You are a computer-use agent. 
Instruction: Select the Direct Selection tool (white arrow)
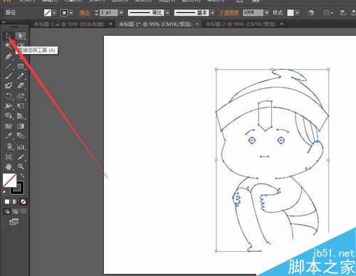(x=21, y=36)
